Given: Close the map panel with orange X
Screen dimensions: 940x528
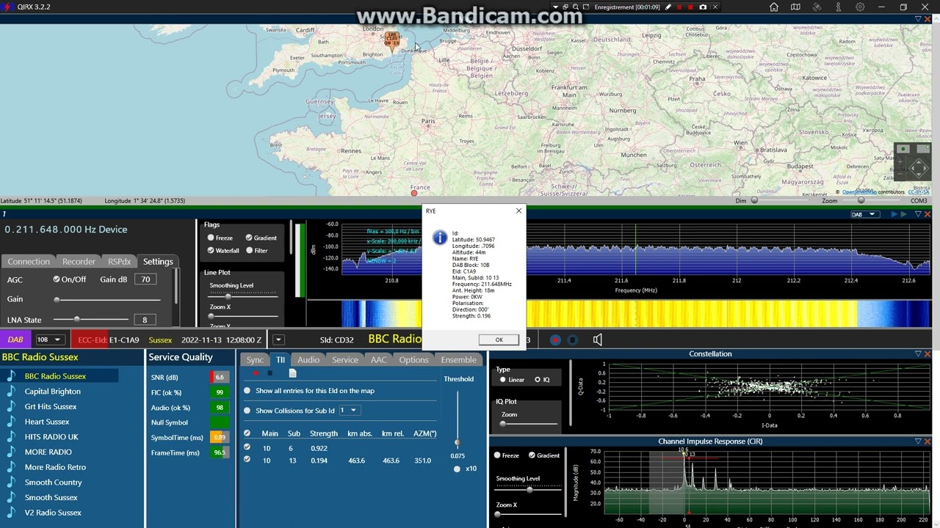Looking at the screenshot, I should (x=928, y=19).
